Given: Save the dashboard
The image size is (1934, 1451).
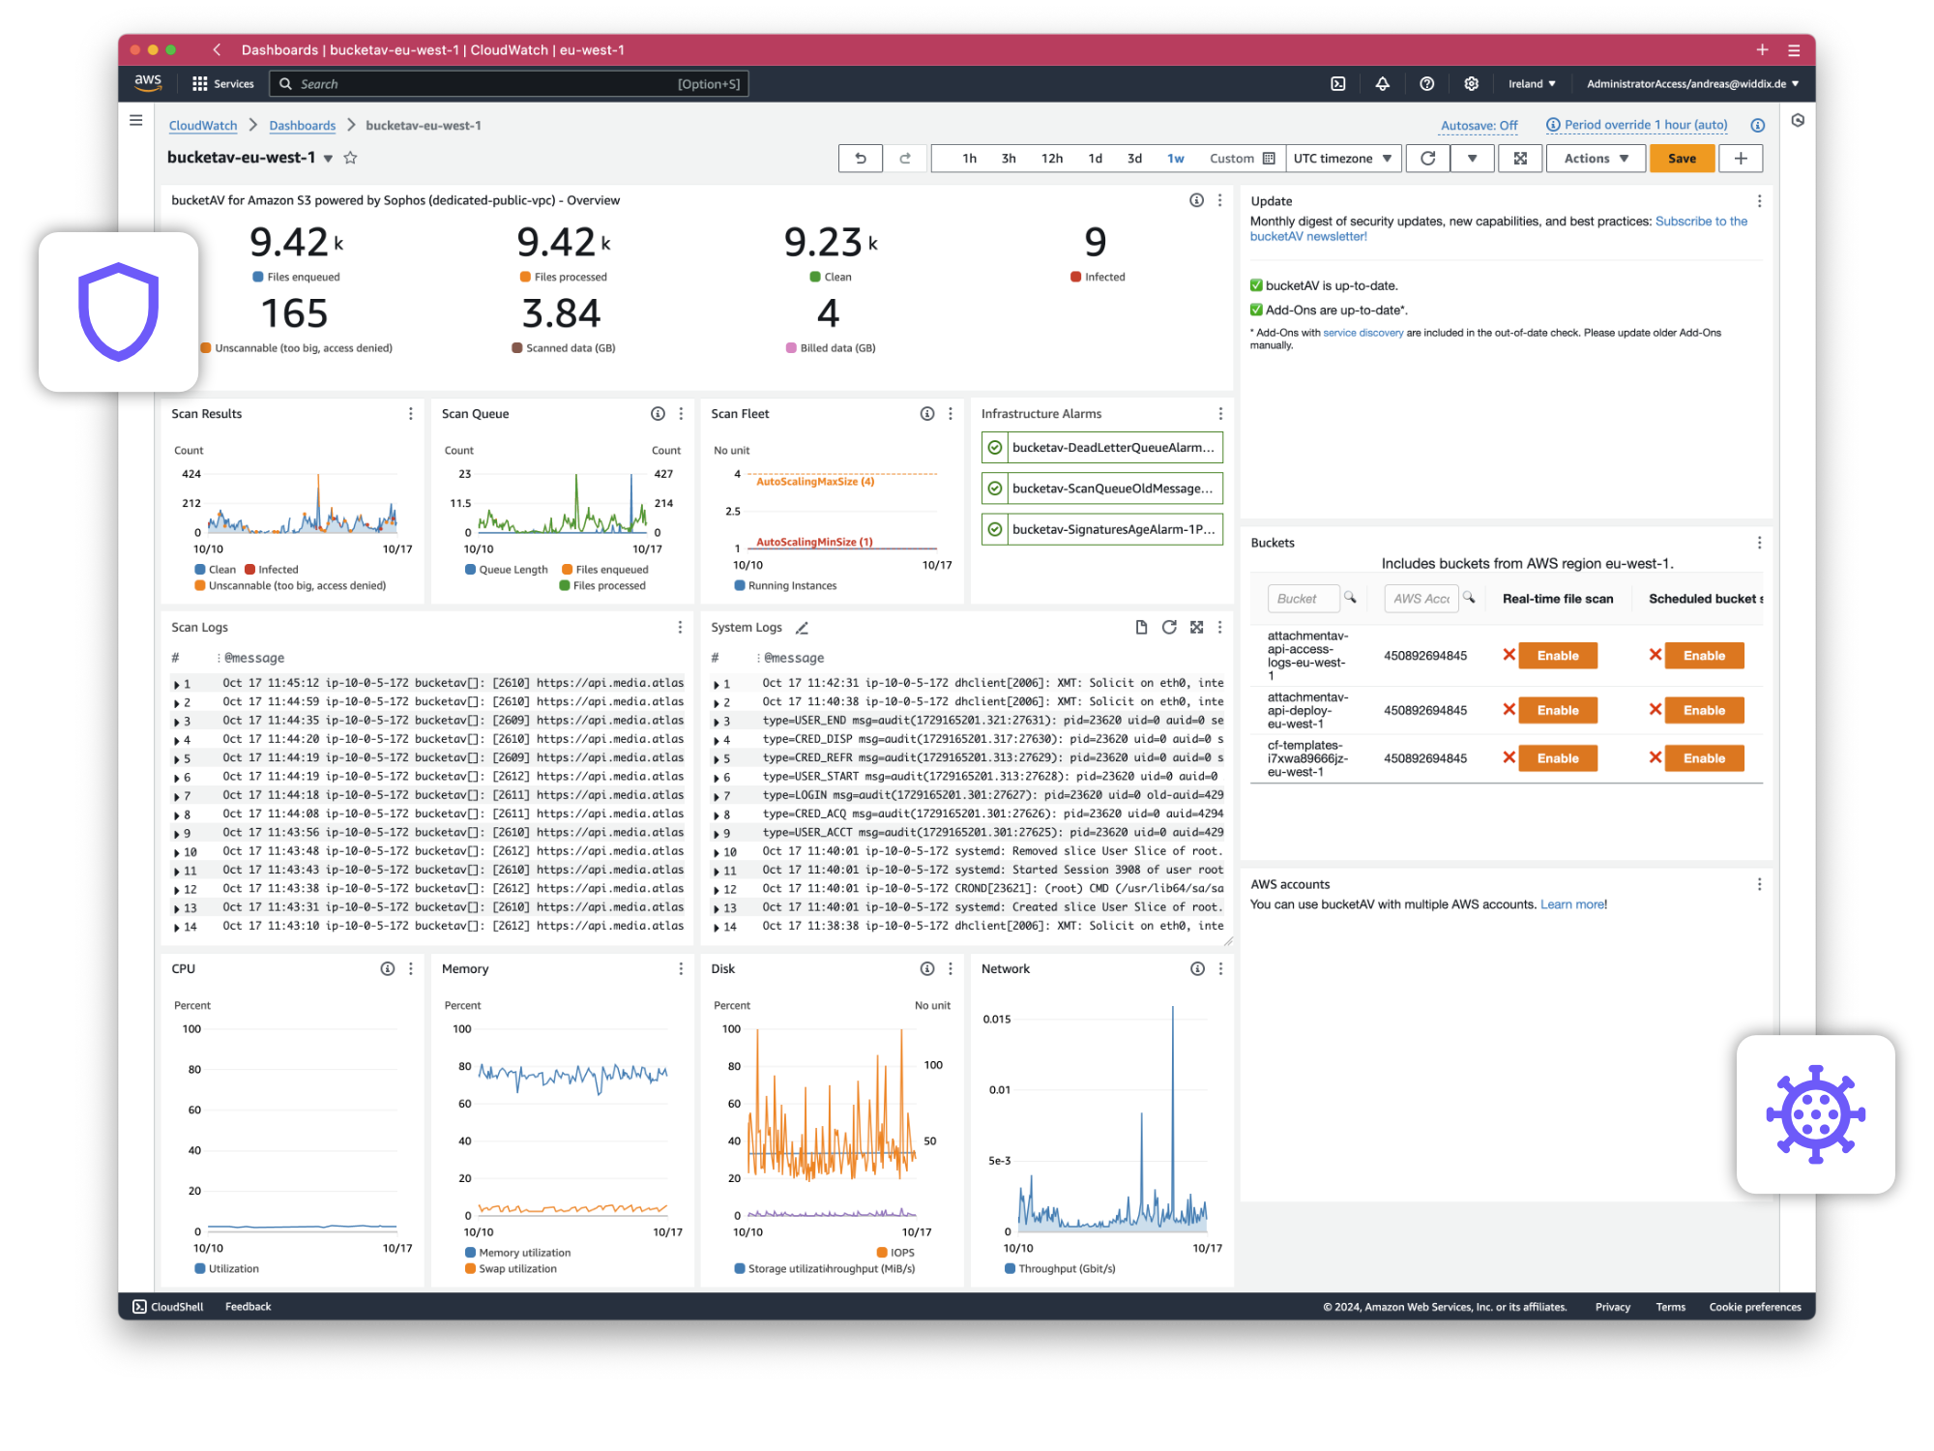Looking at the screenshot, I should click(x=1683, y=159).
